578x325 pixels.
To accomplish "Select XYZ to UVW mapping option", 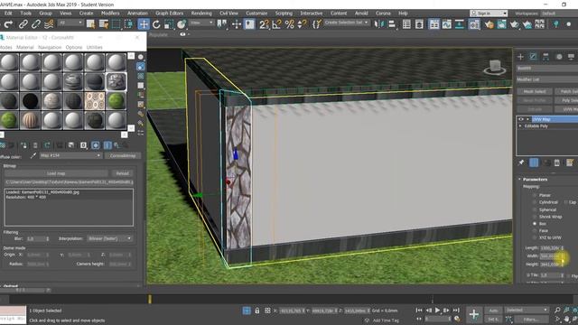I will click(x=535, y=237).
